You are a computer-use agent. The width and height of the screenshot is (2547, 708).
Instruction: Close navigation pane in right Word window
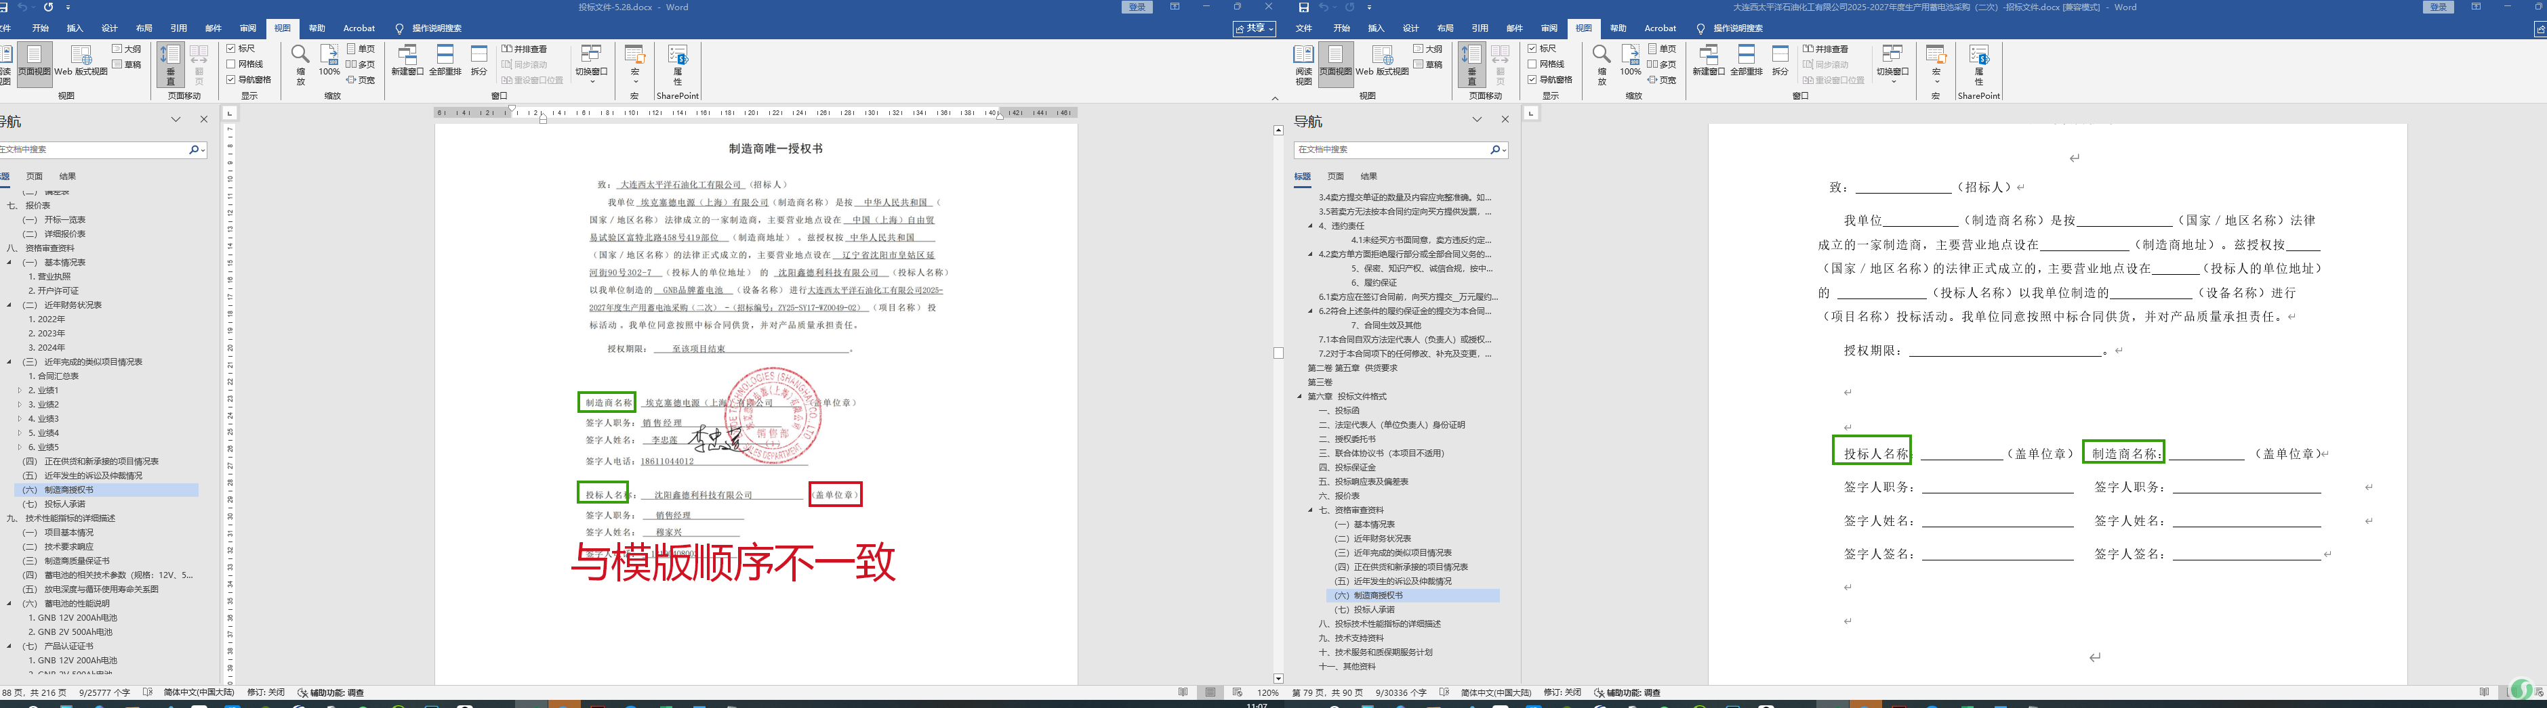click(1505, 120)
